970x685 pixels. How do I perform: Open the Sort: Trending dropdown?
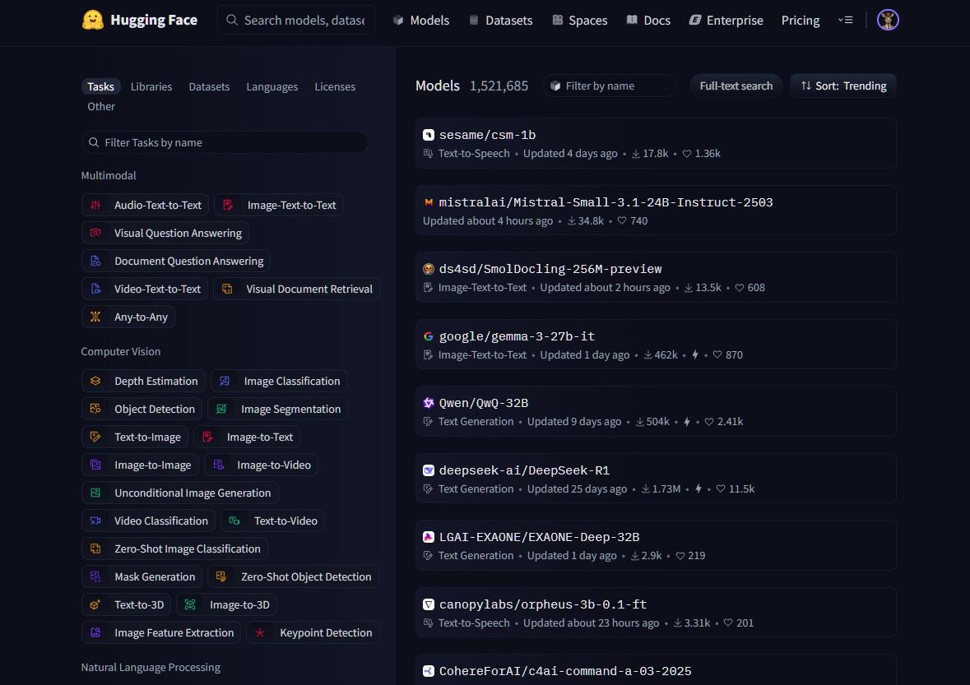[x=842, y=86]
